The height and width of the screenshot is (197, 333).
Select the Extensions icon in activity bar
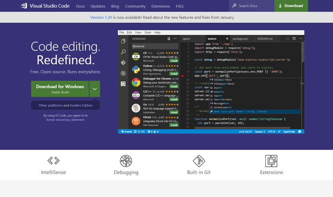[x=123, y=84]
